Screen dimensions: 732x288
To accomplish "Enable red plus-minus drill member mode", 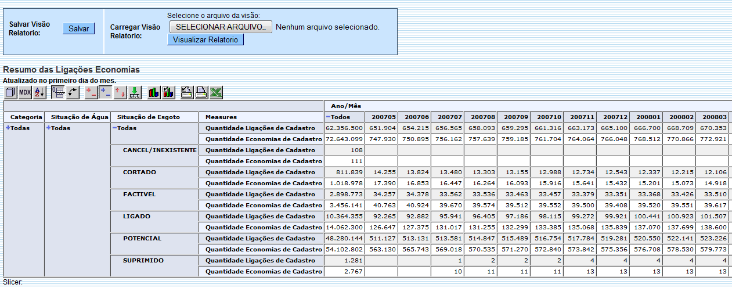I will [x=92, y=92].
